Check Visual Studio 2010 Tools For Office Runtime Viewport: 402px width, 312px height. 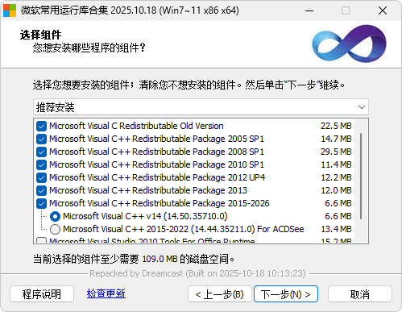[41, 240]
